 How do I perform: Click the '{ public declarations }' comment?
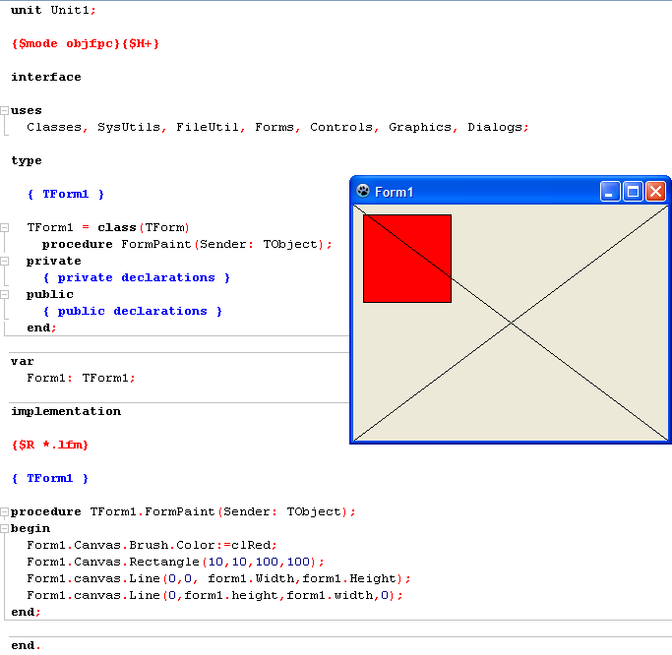133,311
